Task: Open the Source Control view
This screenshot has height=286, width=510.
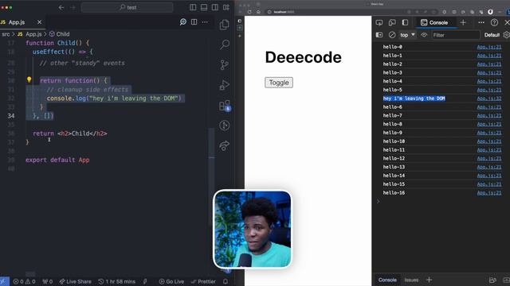Action: (225, 65)
